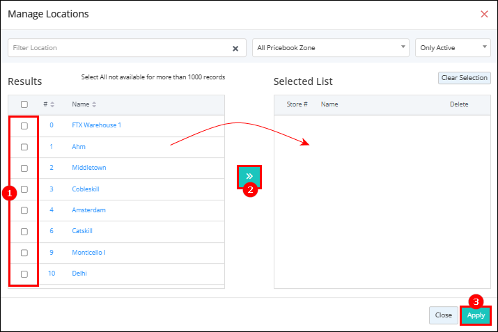Tick the Middletown location checkbox
This screenshot has width=498, height=332.
tap(24, 168)
